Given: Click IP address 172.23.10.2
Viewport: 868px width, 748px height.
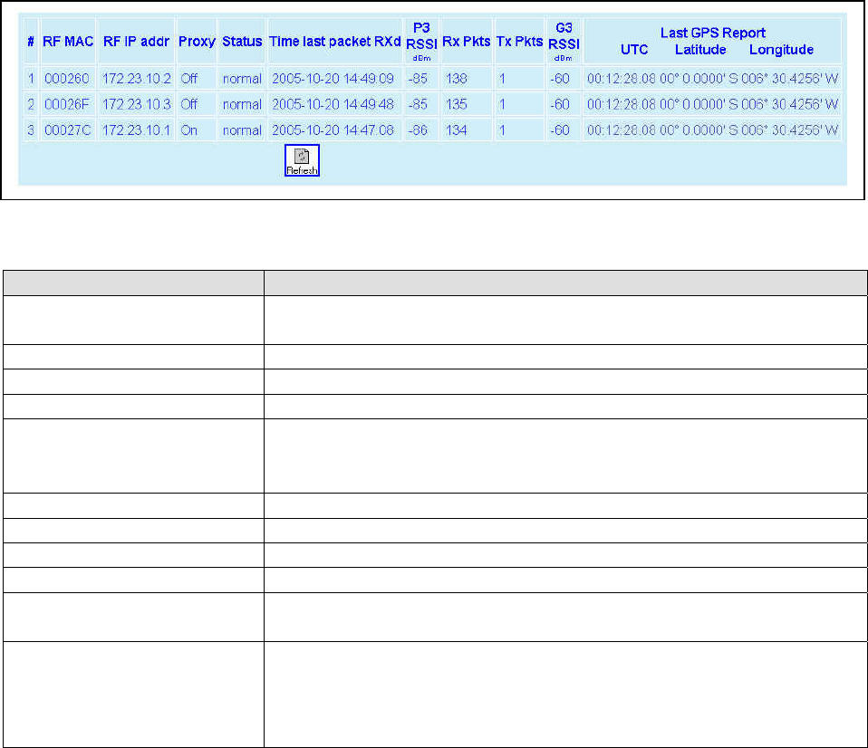Looking at the screenshot, I should click(136, 79).
